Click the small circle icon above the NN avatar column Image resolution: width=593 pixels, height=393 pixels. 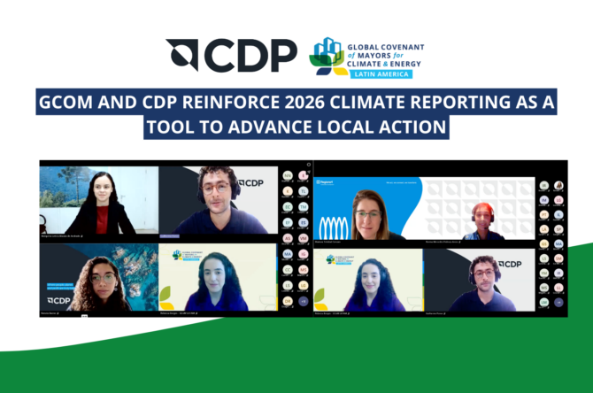point(309,165)
